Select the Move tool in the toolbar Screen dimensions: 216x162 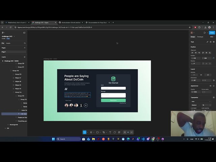coord(84,132)
